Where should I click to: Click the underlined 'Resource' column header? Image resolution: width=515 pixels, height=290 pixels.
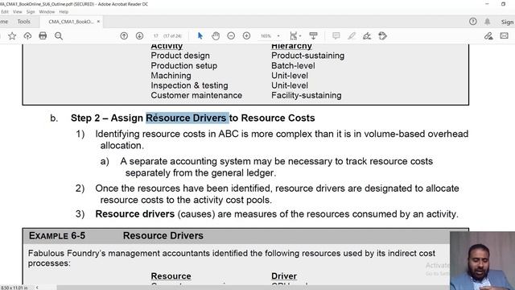(171, 276)
